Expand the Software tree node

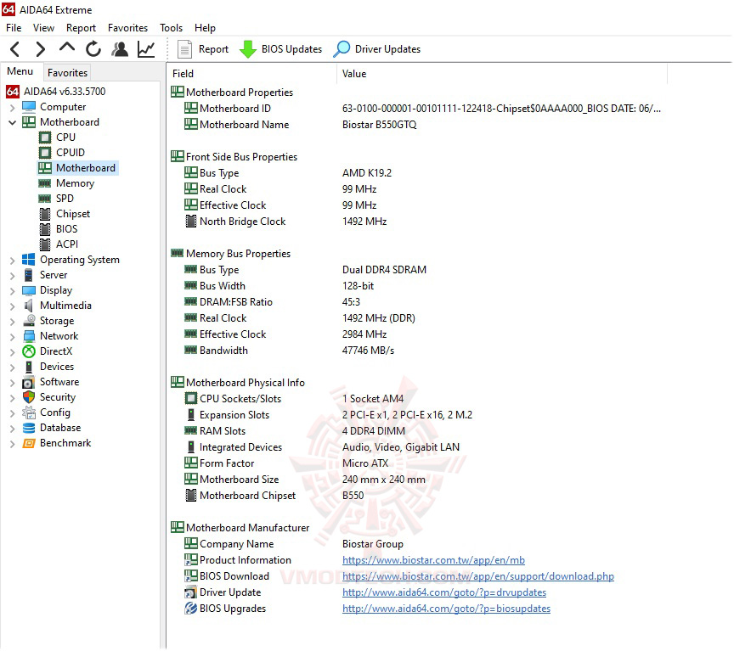point(13,383)
